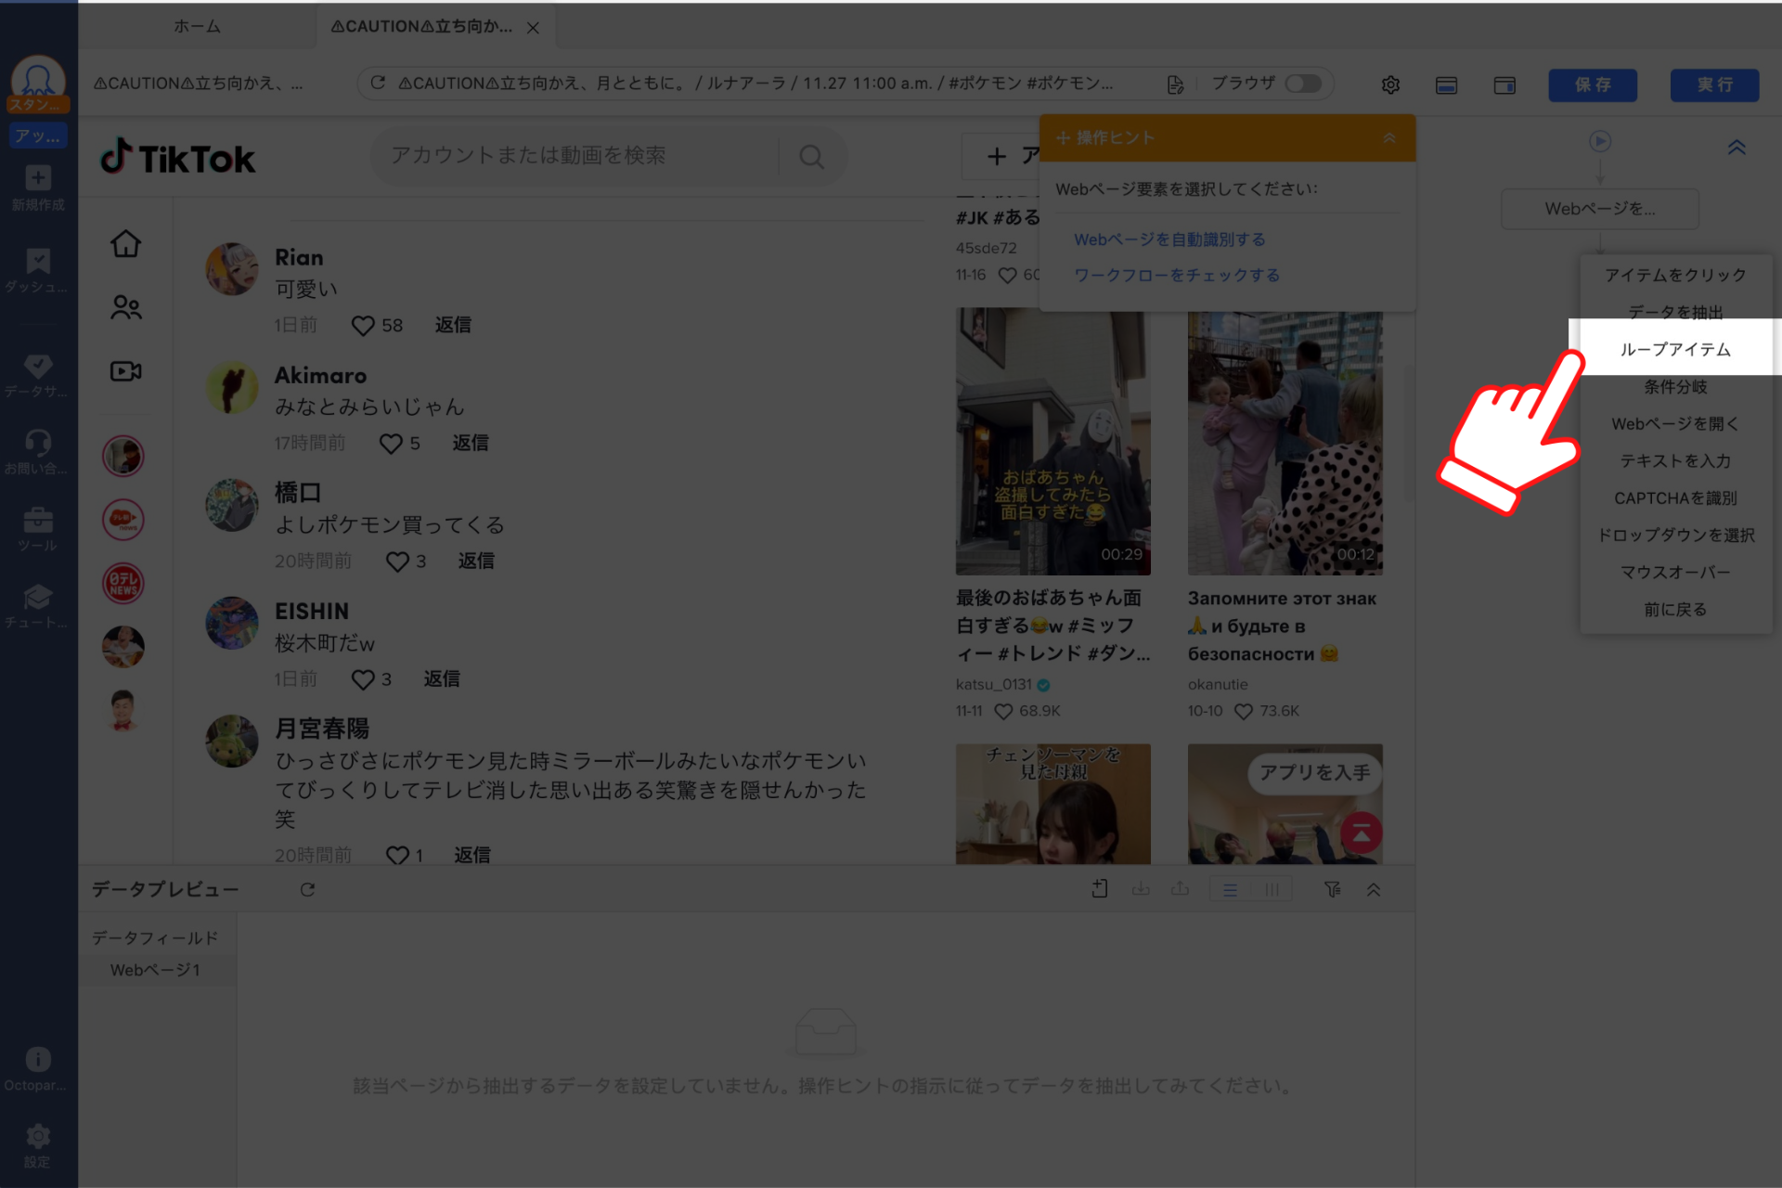The height and width of the screenshot is (1188, 1782).
Task: Toggle the ブラウザ mode switch
Action: 1303,84
